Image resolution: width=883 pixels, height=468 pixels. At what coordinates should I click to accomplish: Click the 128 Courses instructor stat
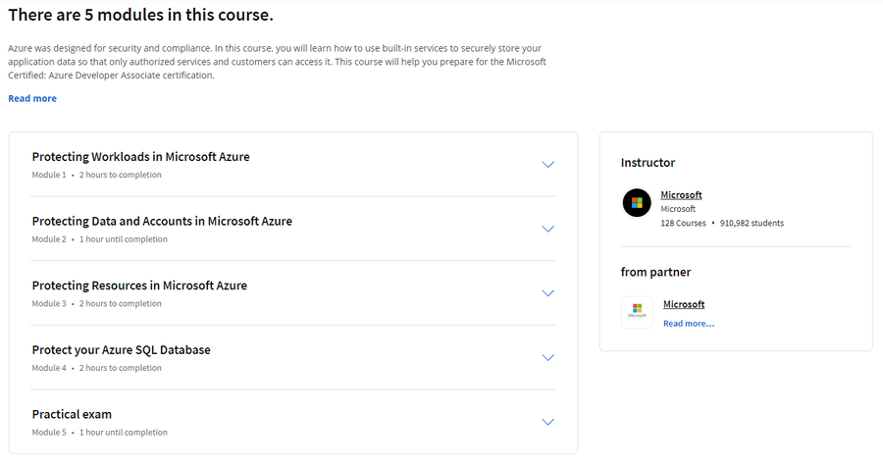click(683, 223)
